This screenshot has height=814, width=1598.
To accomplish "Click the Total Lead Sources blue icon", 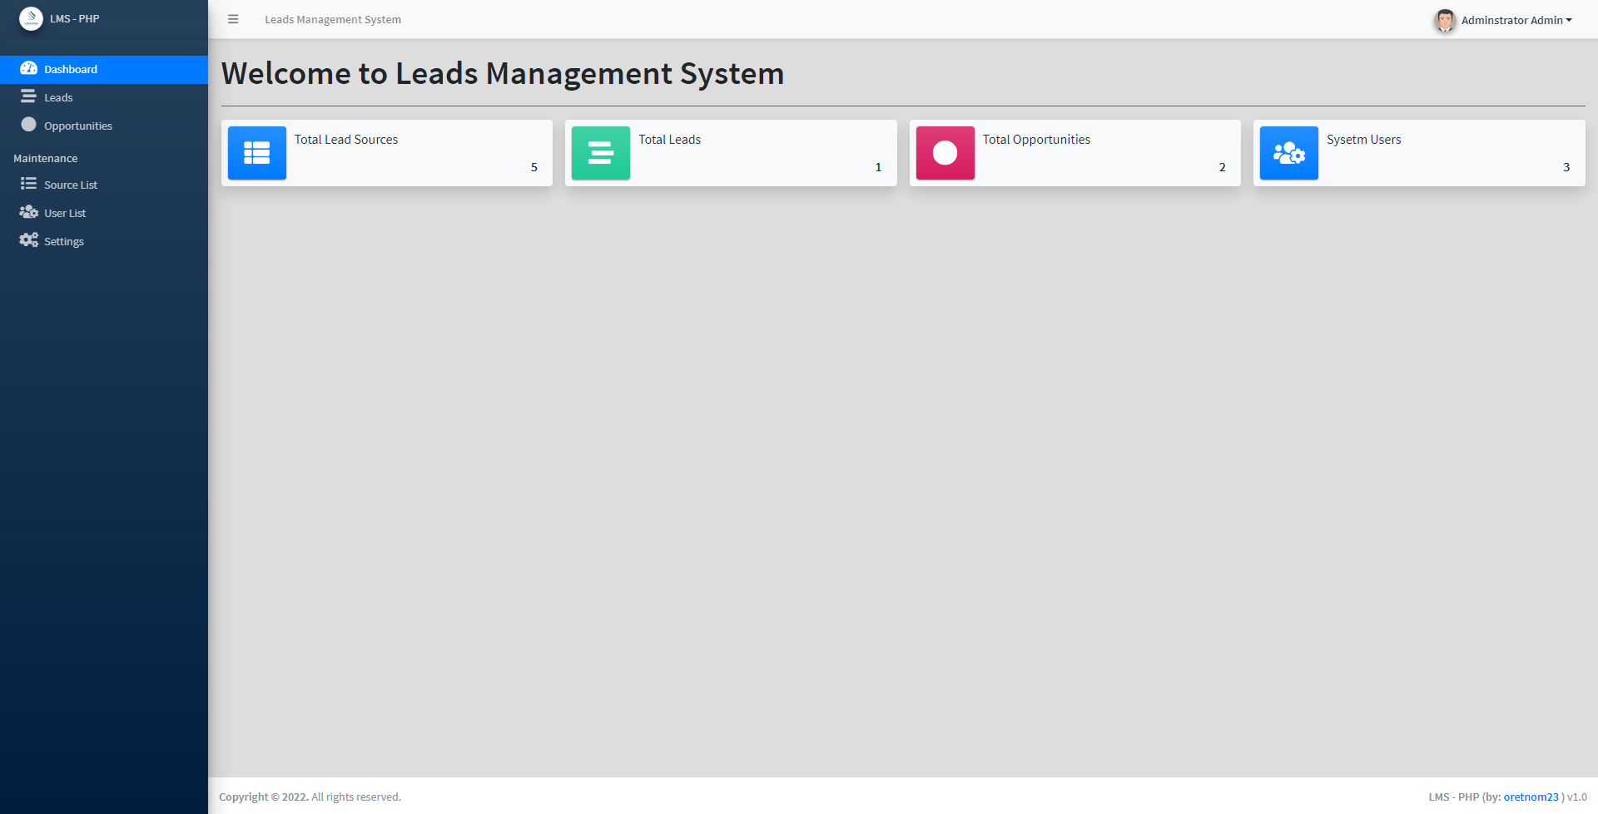I will point(257,153).
